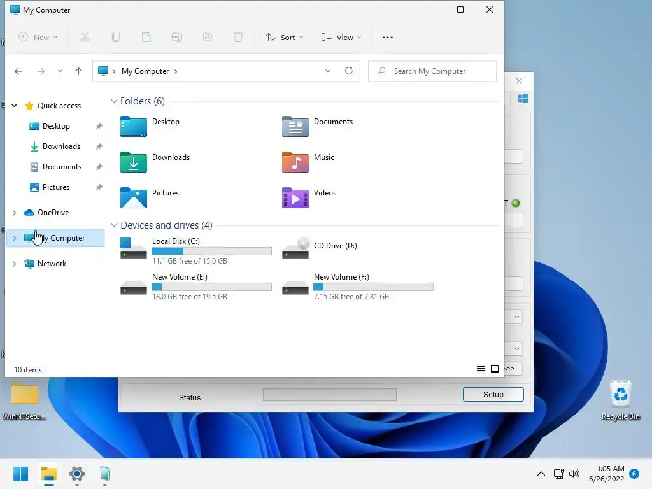Select the Desktop folder icon in Folders
This screenshot has width=652, height=489.
coord(134,127)
